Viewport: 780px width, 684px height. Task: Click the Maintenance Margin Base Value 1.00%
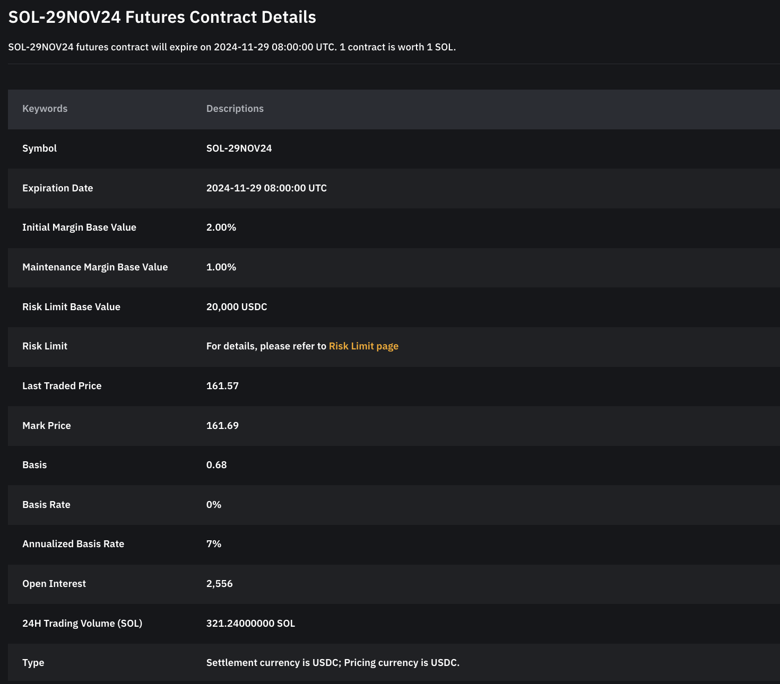pyautogui.click(x=221, y=267)
